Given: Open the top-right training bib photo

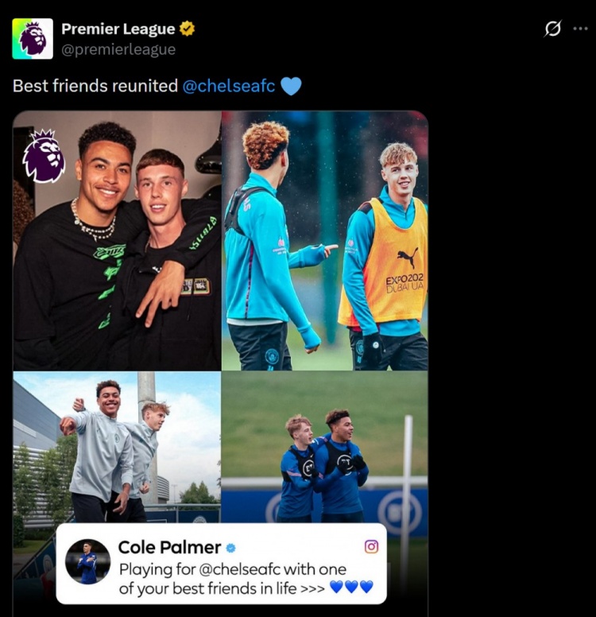Looking at the screenshot, I should (x=325, y=241).
